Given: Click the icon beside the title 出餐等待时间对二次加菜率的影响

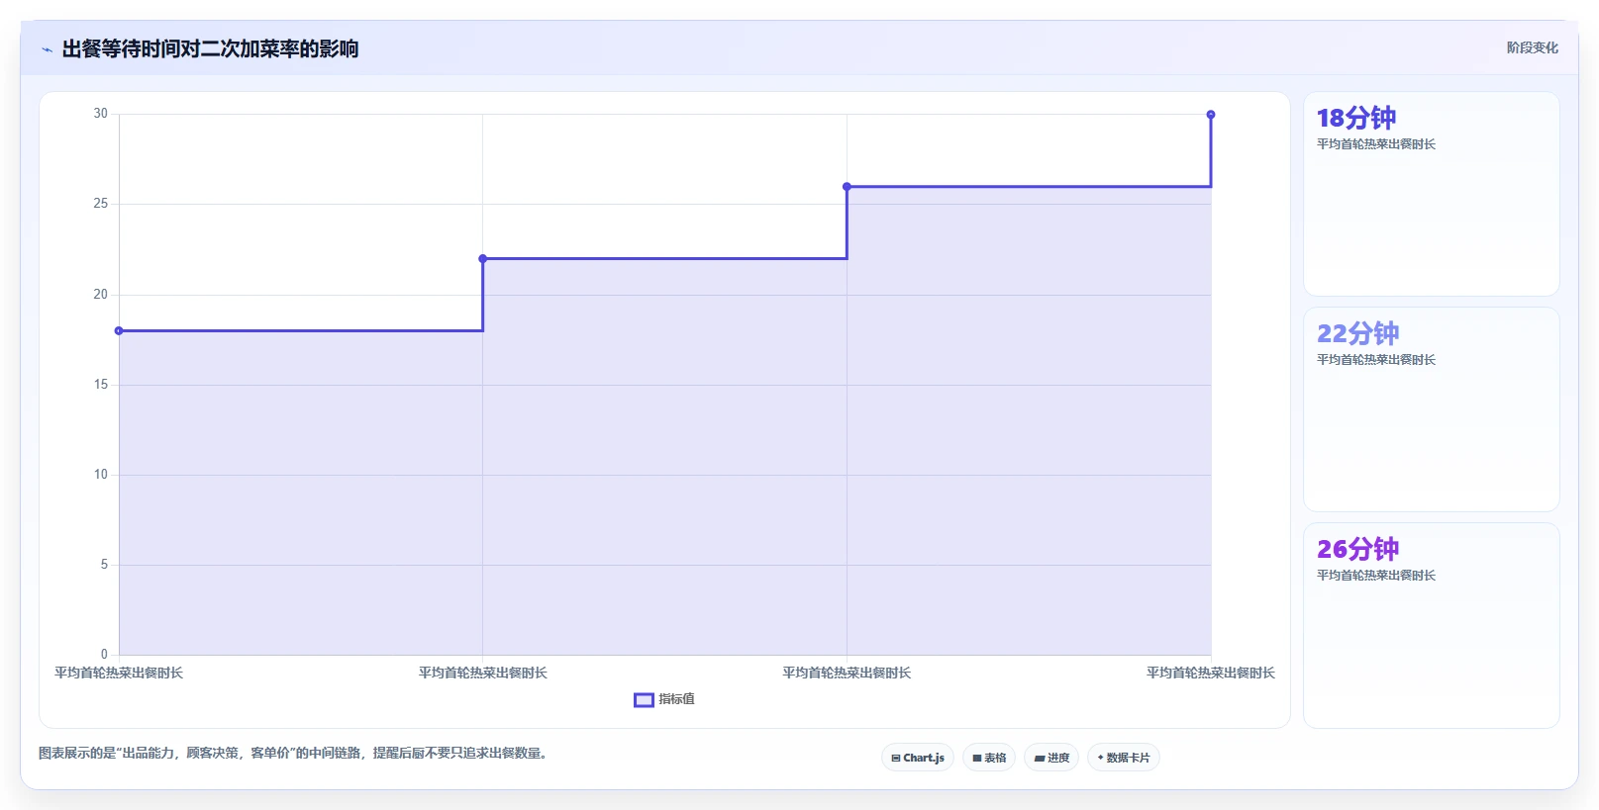Looking at the screenshot, I should click(47, 49).
